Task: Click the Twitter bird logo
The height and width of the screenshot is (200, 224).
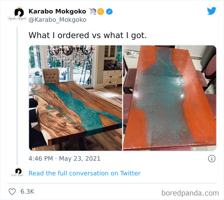Action: [212, 11]
